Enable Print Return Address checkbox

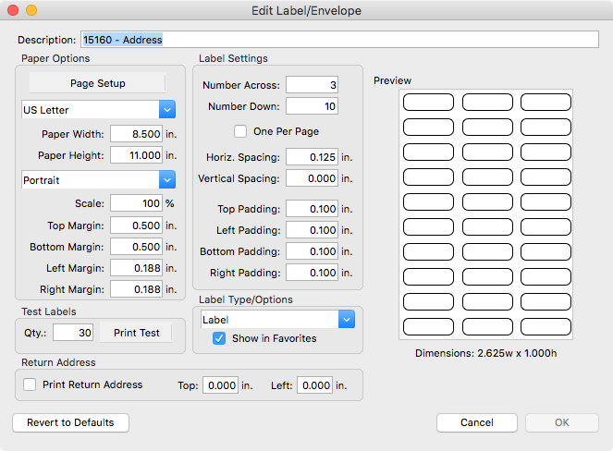pos(31,384)
